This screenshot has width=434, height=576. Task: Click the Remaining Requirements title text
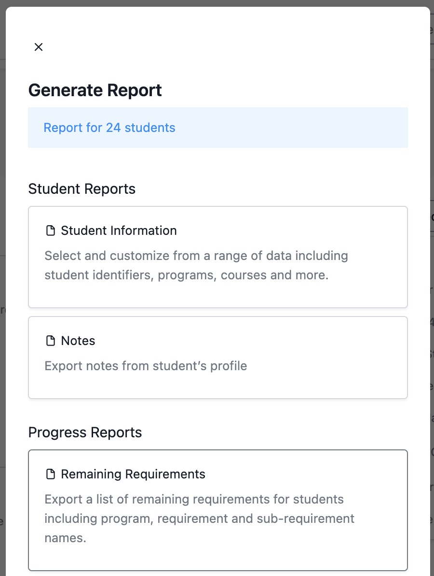click(x=133, y=474)
